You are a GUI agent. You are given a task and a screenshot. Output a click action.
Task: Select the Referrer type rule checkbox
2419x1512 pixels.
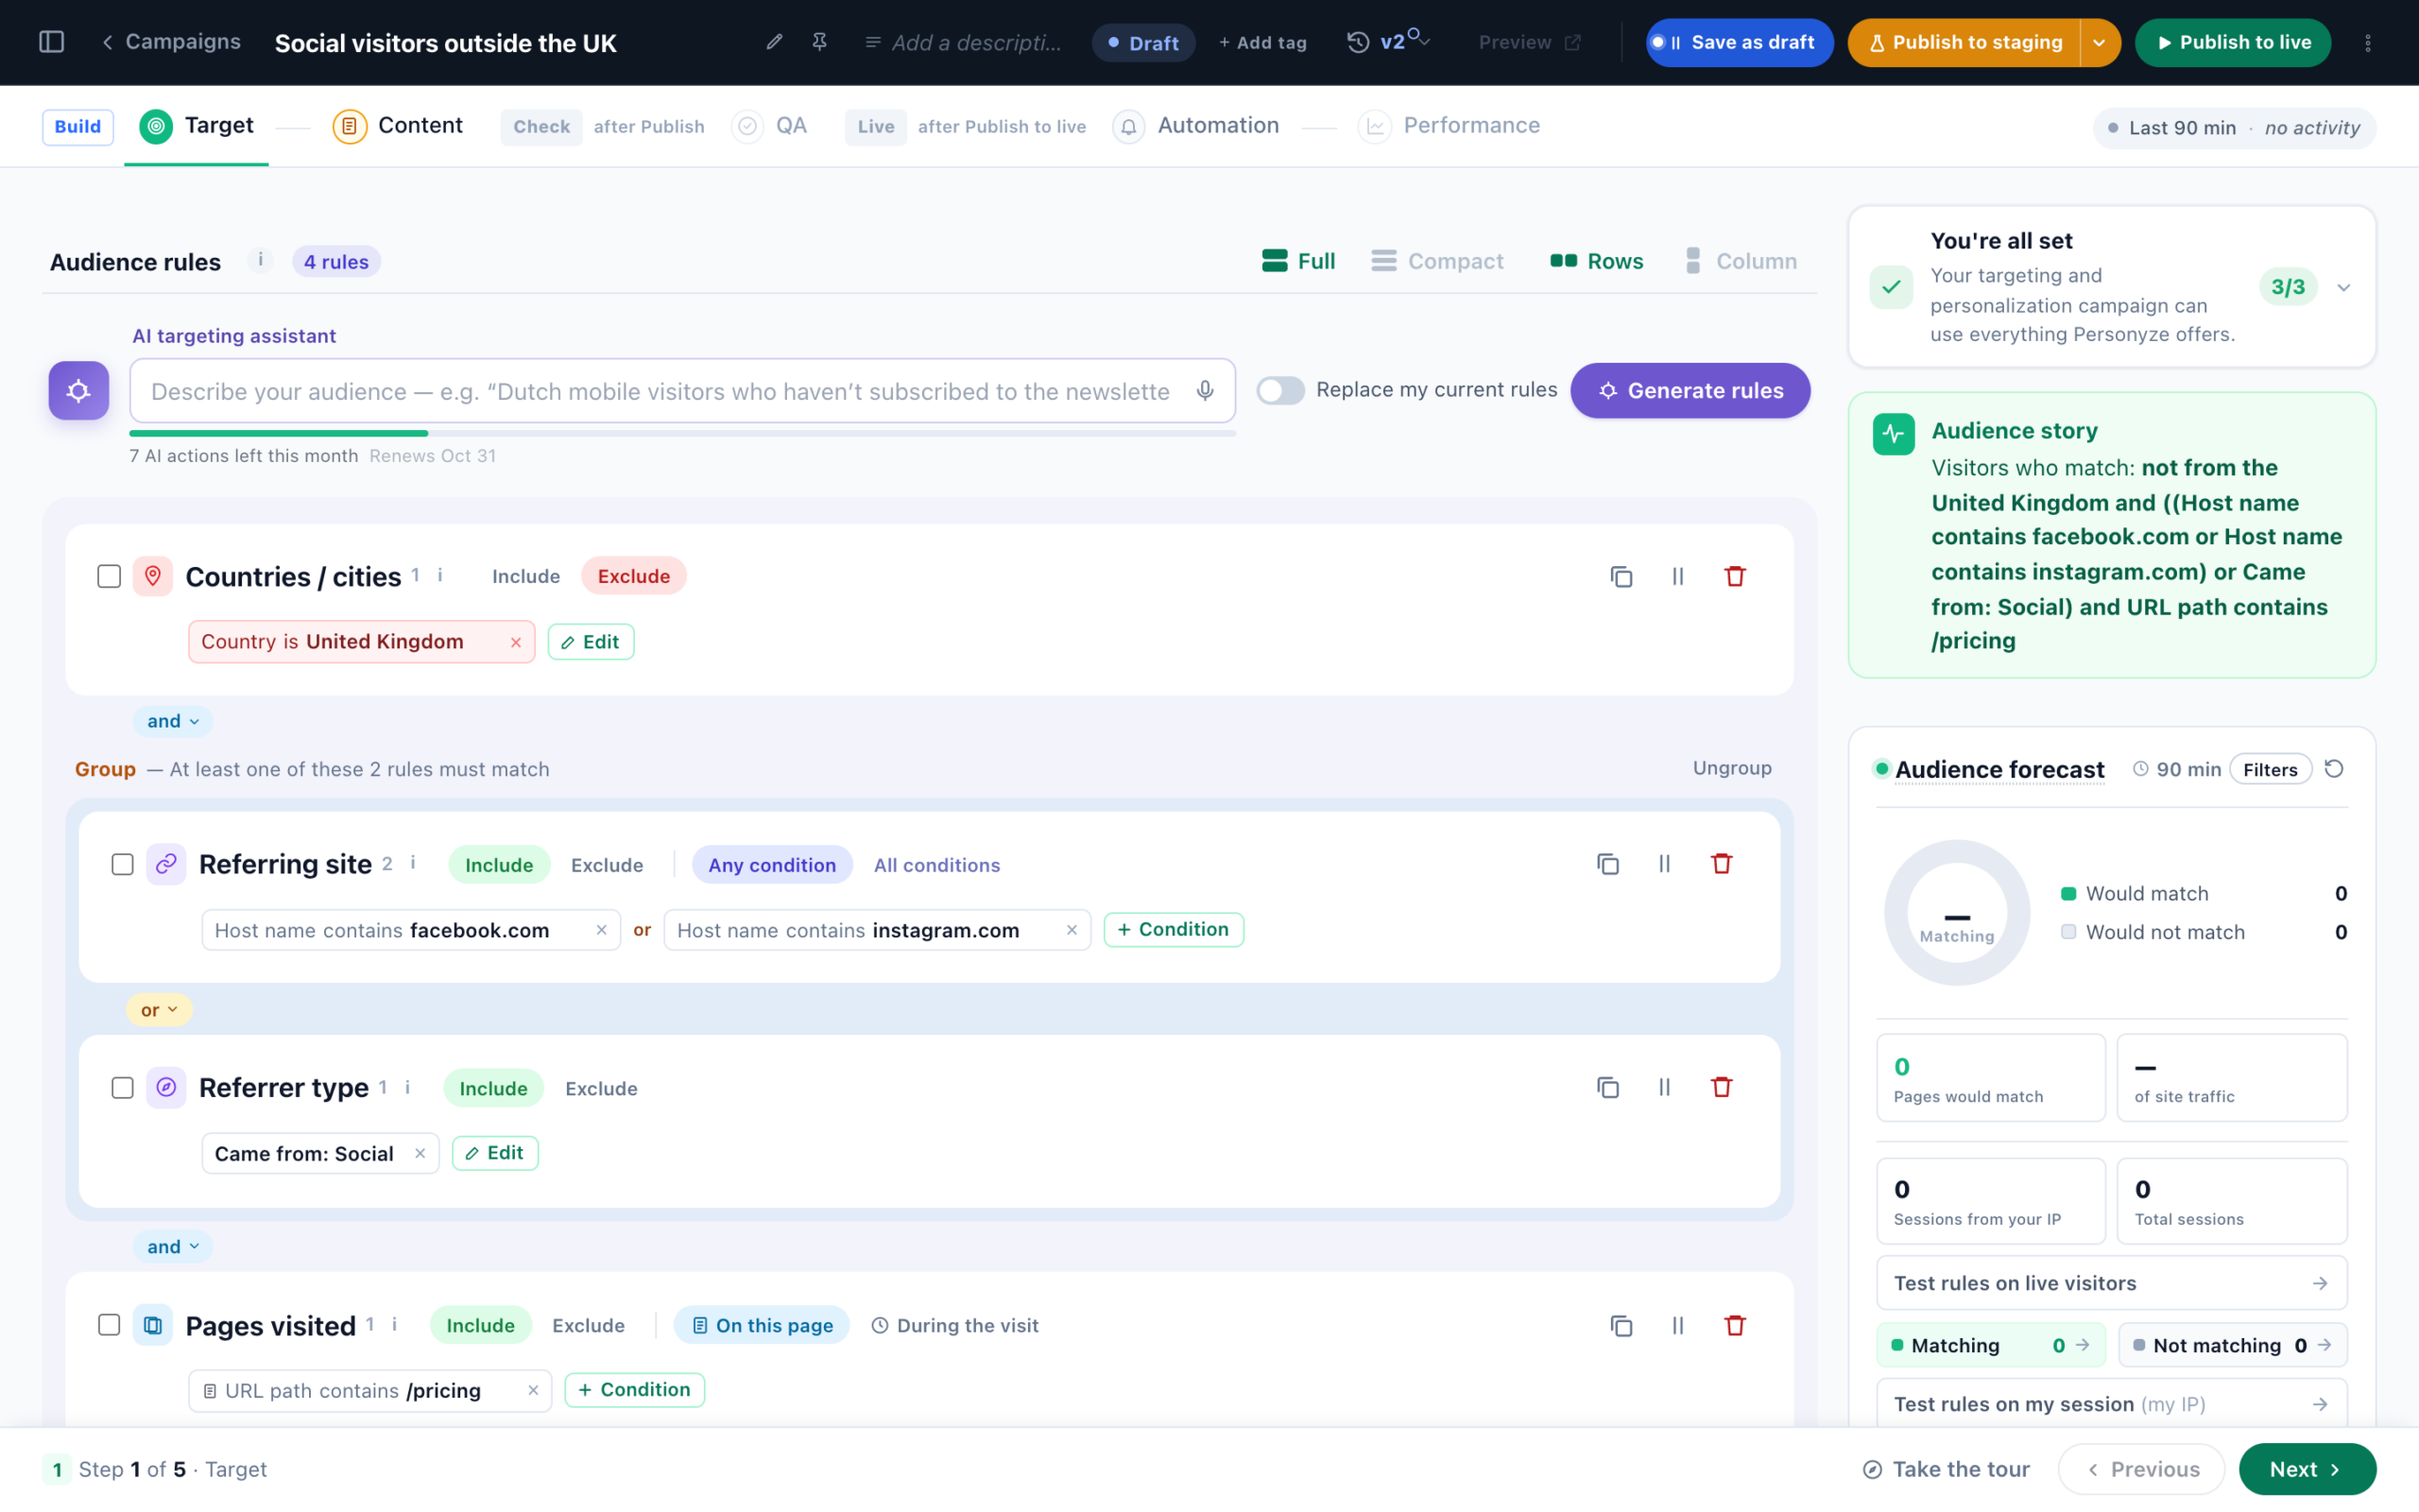(122, 1088)
